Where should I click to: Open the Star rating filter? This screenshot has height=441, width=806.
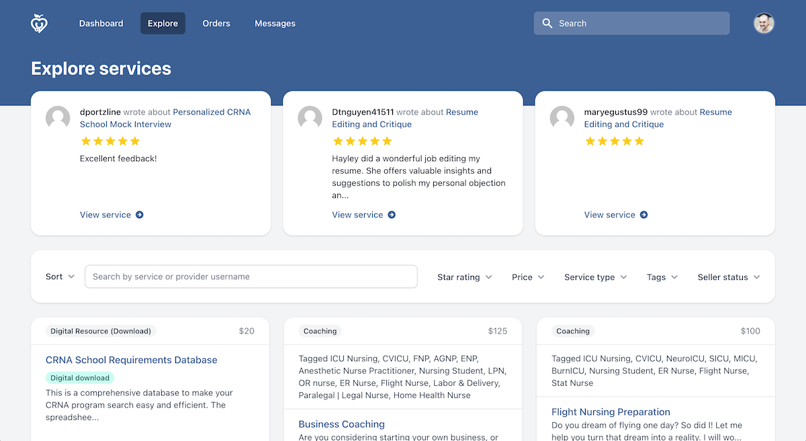coord(464,277)
